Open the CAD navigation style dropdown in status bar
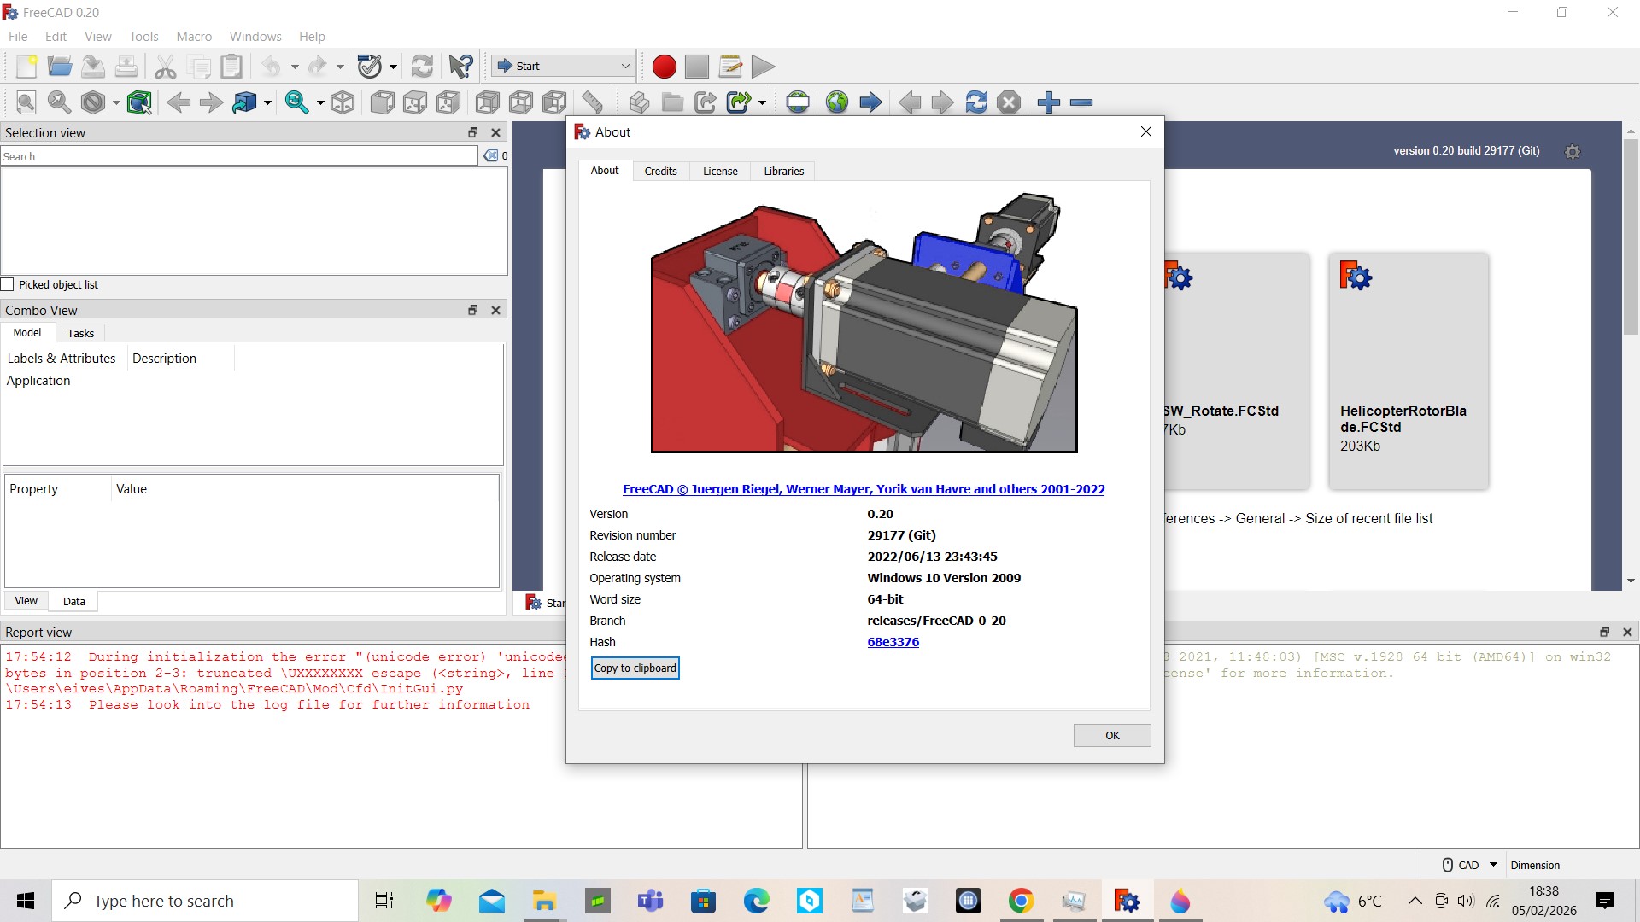The width and height of the screenshot is (1640, 922). pos(1492,865)
